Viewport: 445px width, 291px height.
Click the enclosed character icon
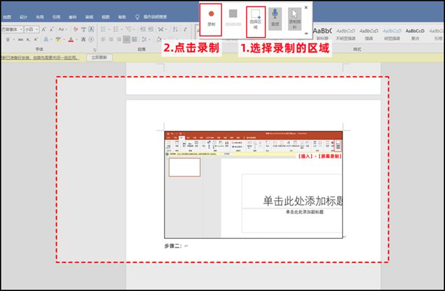click(x=91, y=39)
